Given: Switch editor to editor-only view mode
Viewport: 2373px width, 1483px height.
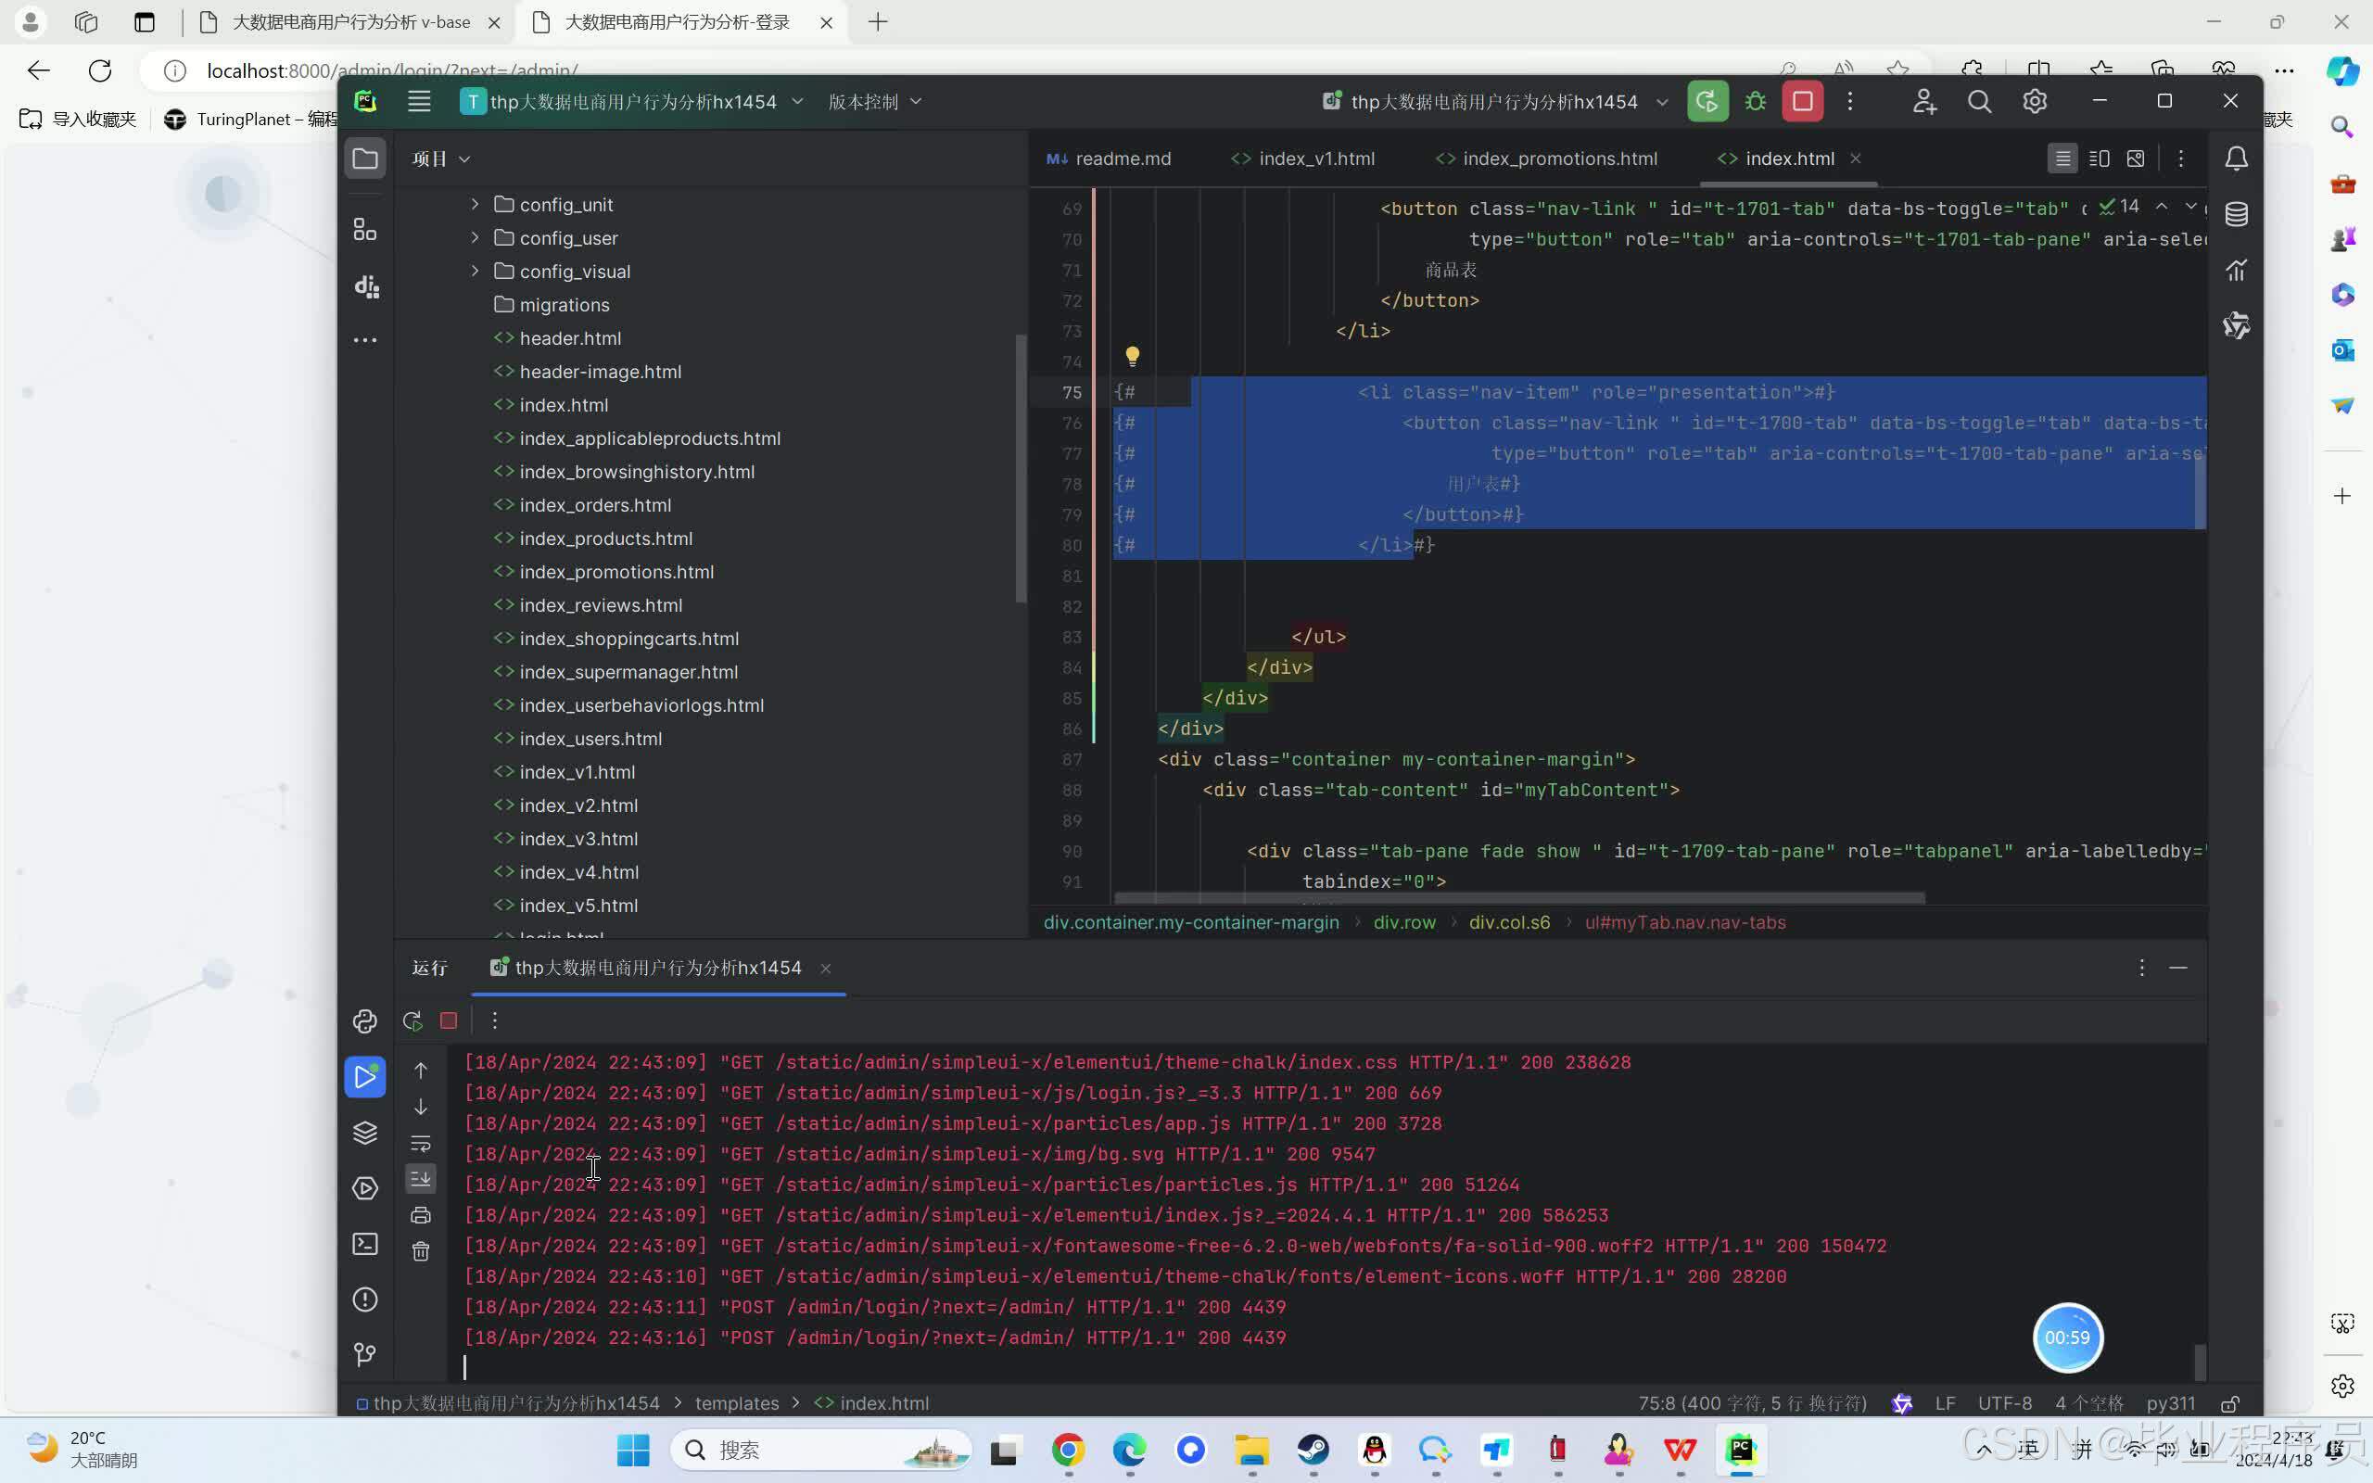Looking at the screenshot, I should 2062,158.
